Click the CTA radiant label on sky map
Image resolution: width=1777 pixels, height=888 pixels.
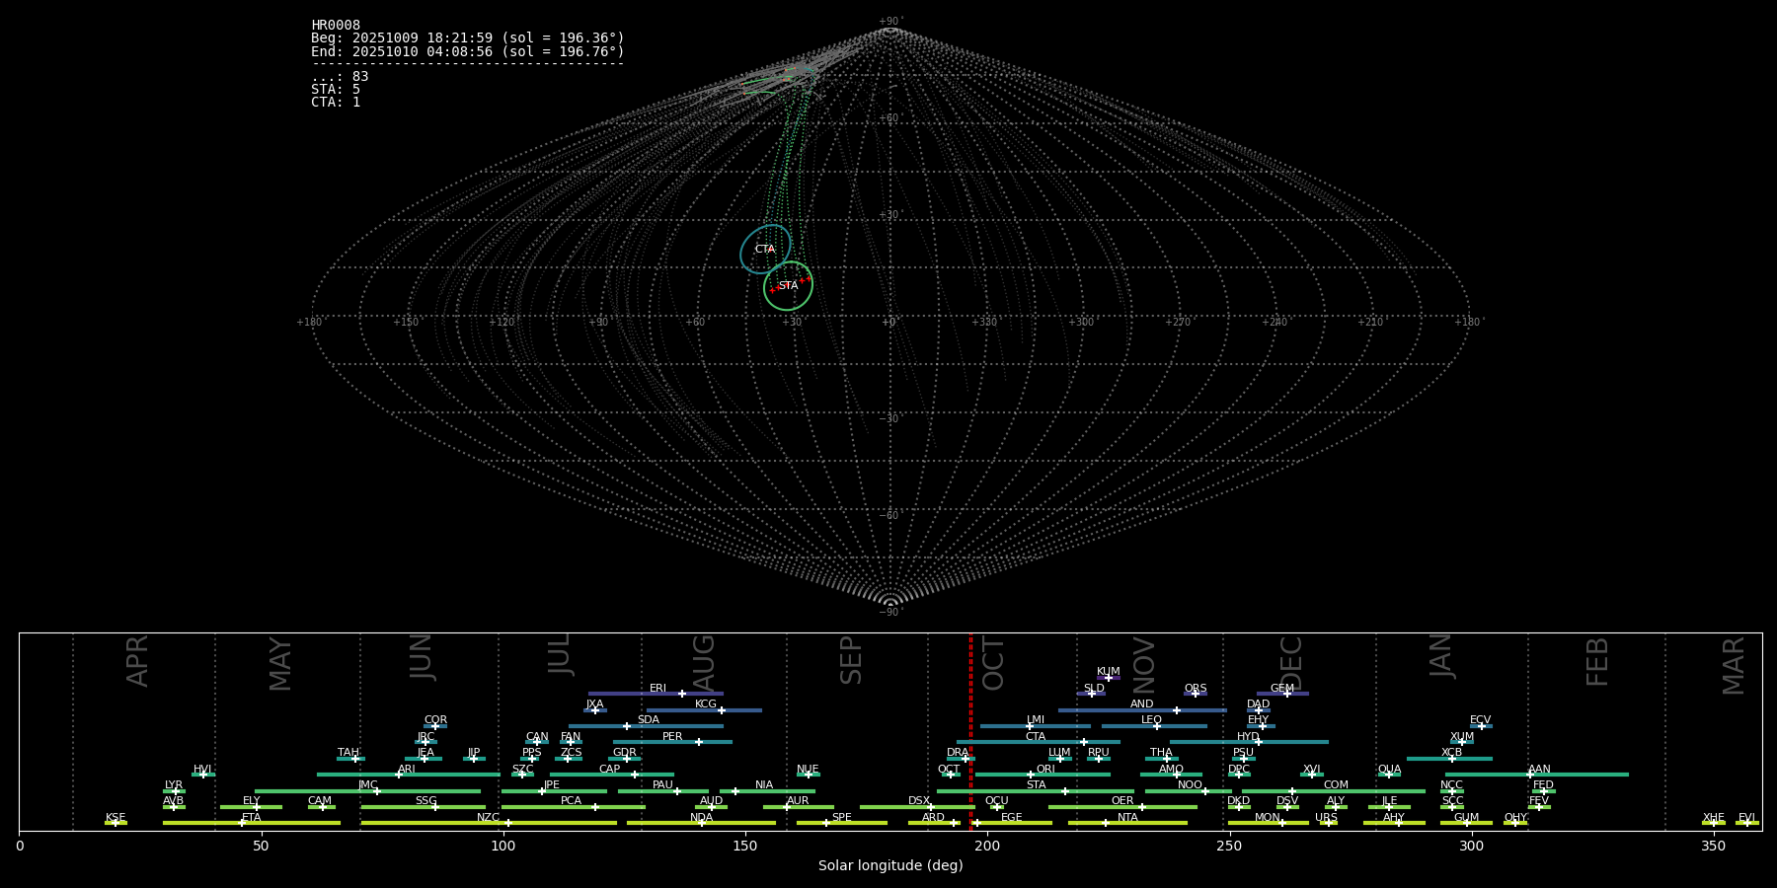click(x=764, y=250)
